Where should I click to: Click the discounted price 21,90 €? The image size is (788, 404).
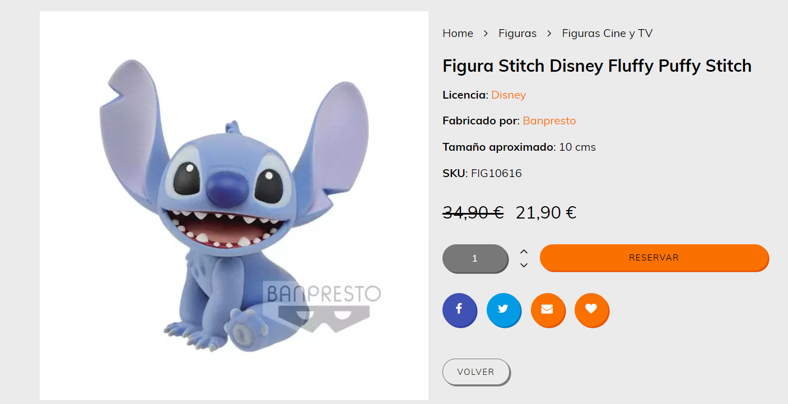point(545,213)
